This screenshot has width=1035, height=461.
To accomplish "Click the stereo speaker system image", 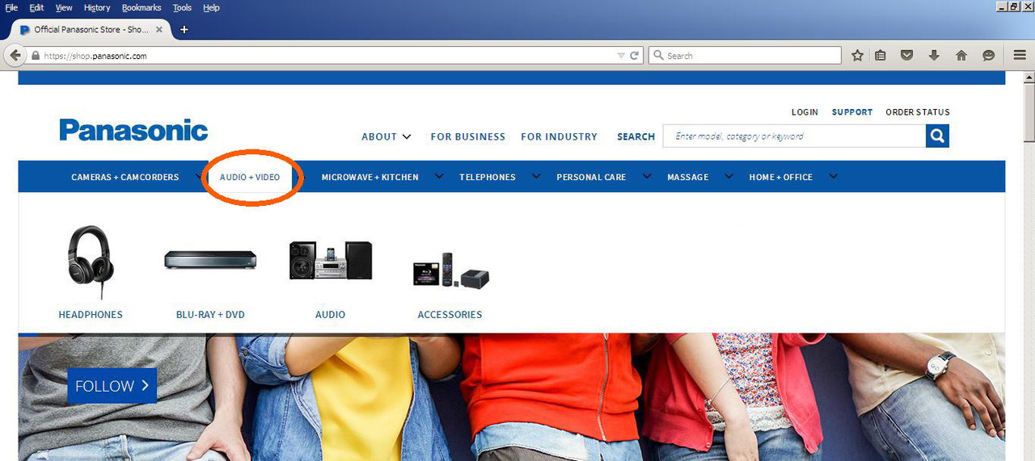I will pos(331,260).
